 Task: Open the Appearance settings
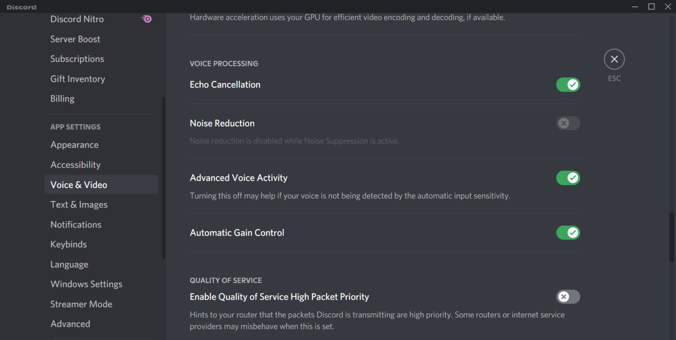[74, 144]
